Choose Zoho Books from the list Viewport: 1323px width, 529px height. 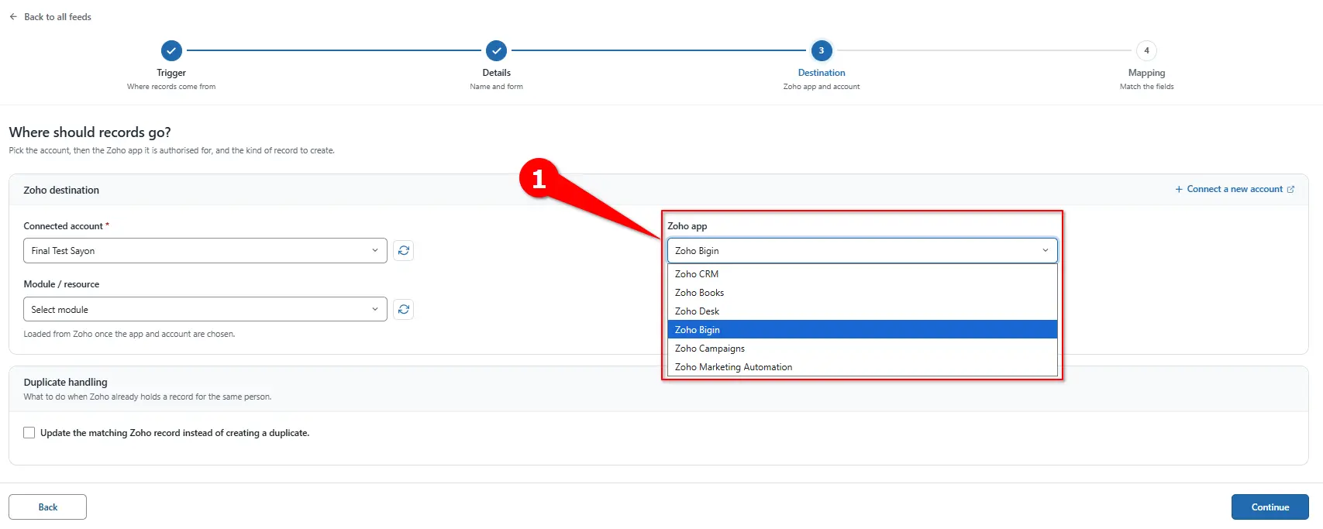point(862,293)
